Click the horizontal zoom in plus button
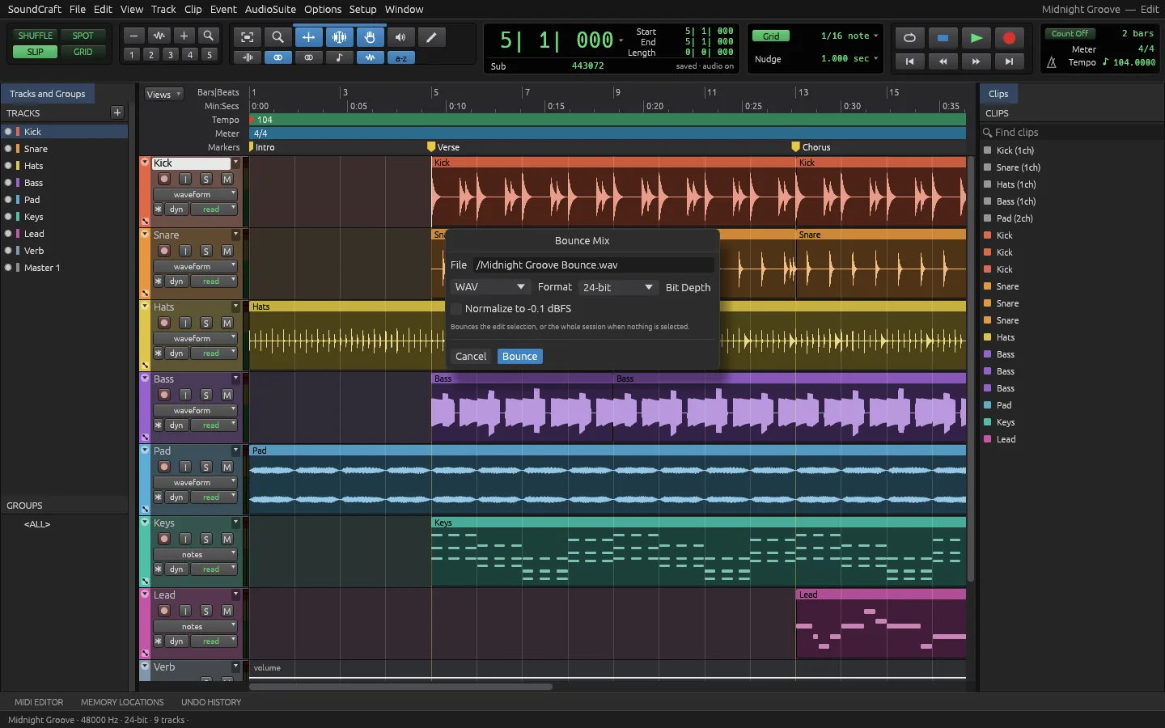The width and height of the screenshot is (1165, 728). (184, 36)
